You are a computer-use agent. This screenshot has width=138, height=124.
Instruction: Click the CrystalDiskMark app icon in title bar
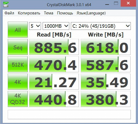(x=6, y=5)
